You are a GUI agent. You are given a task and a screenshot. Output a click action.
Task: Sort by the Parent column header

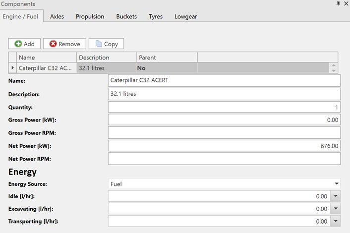[x=167, y=58]
